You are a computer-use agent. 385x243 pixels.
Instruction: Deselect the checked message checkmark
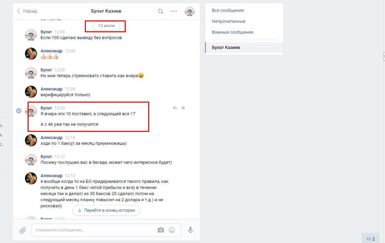click(x=19, y=111)
